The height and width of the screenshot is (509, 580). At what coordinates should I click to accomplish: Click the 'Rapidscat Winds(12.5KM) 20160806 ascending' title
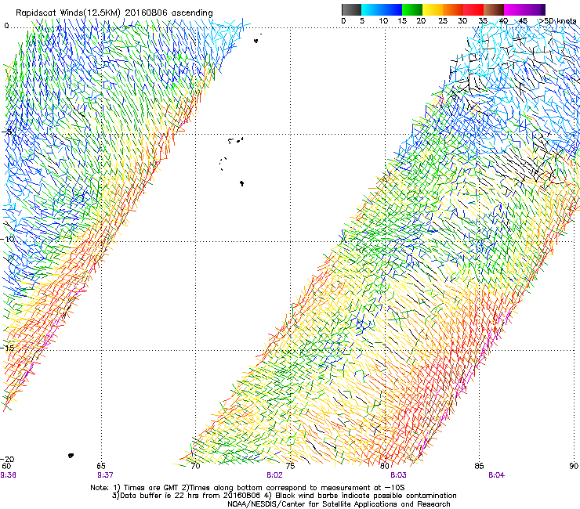[114, 13]
